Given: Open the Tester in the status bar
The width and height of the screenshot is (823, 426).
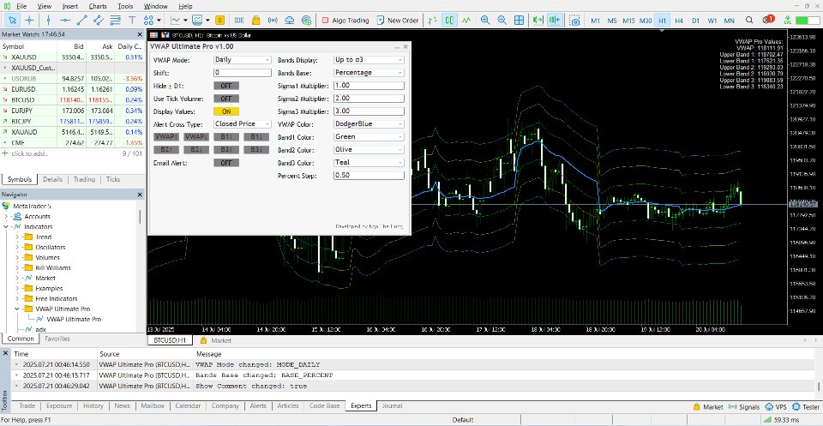Looking at the screenshot, I should (806, 406).
